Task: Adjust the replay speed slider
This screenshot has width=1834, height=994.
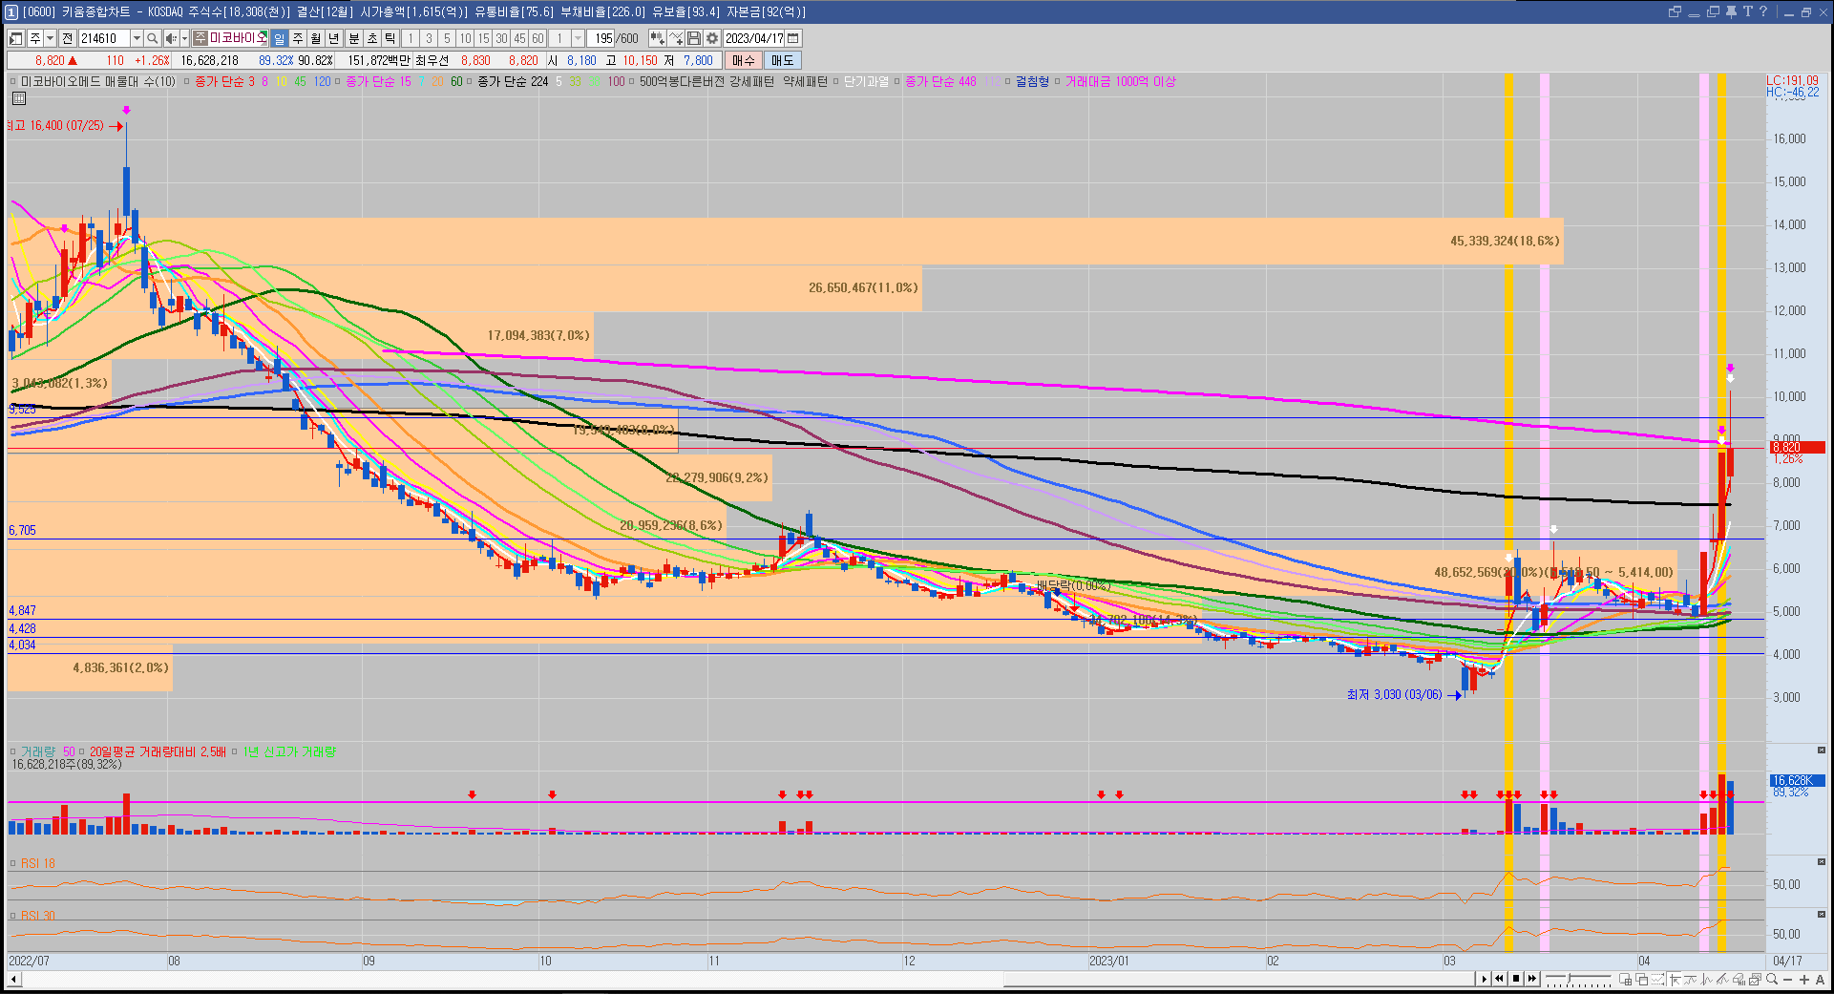Action: coord(1578,979)
